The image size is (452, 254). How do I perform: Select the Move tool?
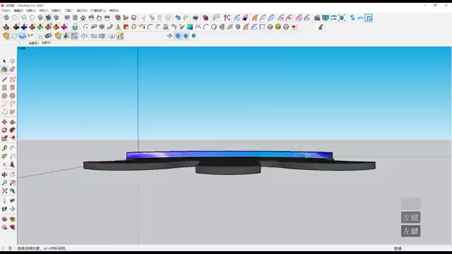pos(4,122)
